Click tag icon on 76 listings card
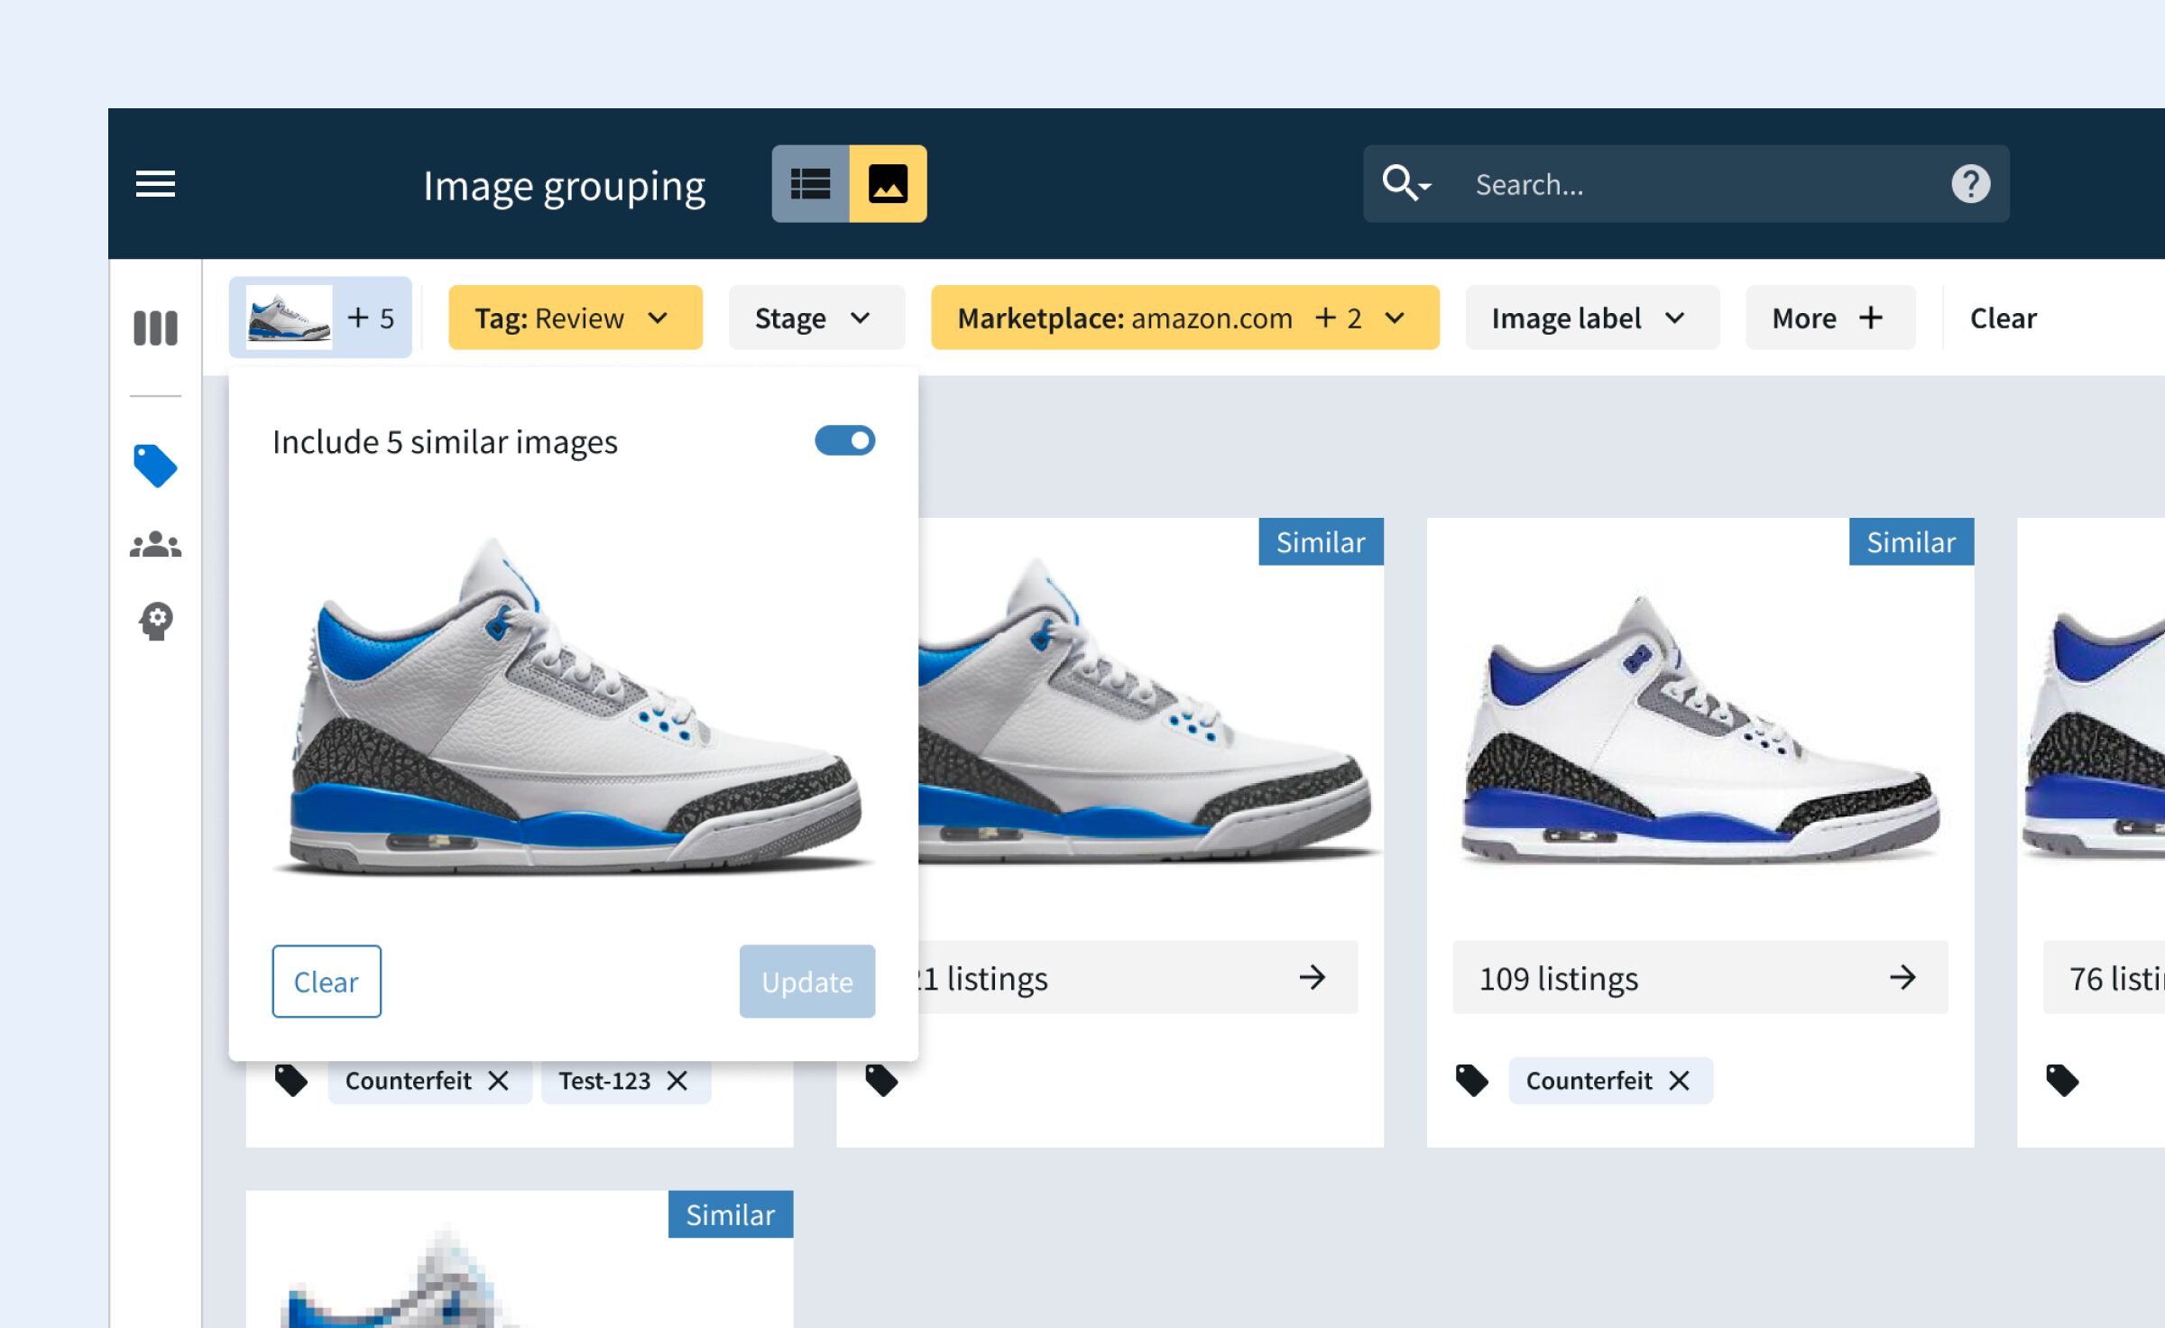This screenshot has width=2165, height=1328. [2061, 1080]
